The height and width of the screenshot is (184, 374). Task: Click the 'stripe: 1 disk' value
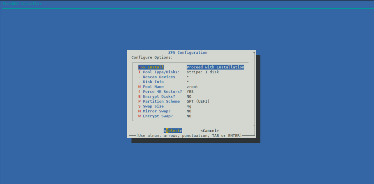(x=203, y=72)
